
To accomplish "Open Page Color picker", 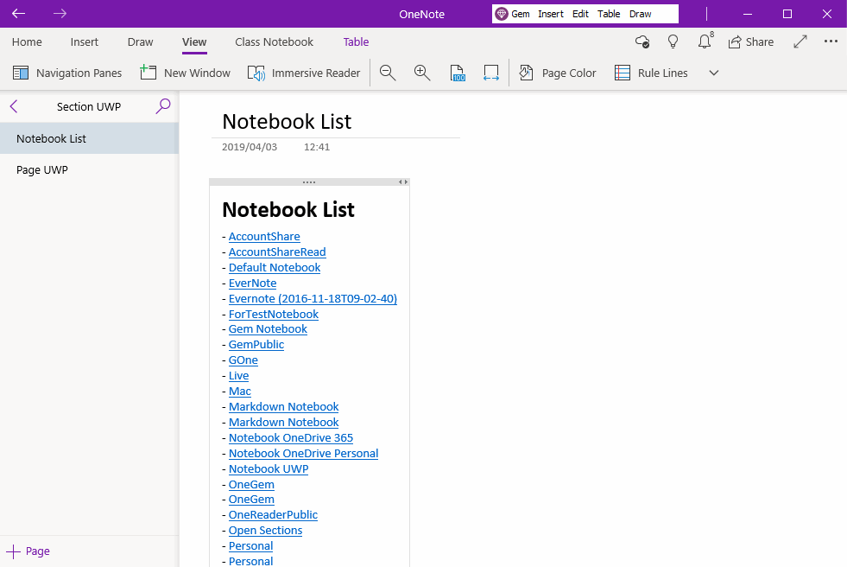I will pos(558,73).
